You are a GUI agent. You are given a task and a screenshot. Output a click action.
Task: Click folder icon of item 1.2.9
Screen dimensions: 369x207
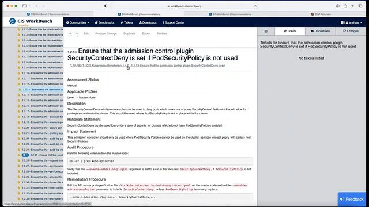click(19, 68)
